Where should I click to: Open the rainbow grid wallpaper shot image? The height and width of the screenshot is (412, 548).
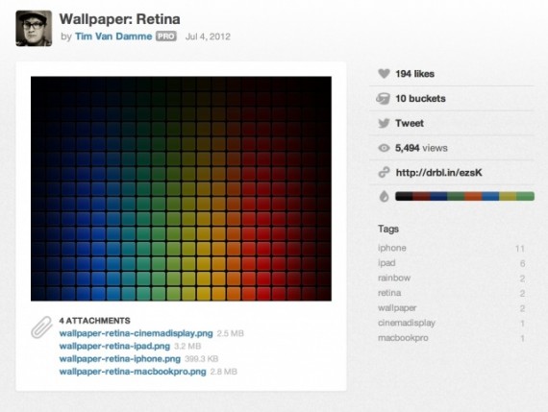(x=181, y=188)
